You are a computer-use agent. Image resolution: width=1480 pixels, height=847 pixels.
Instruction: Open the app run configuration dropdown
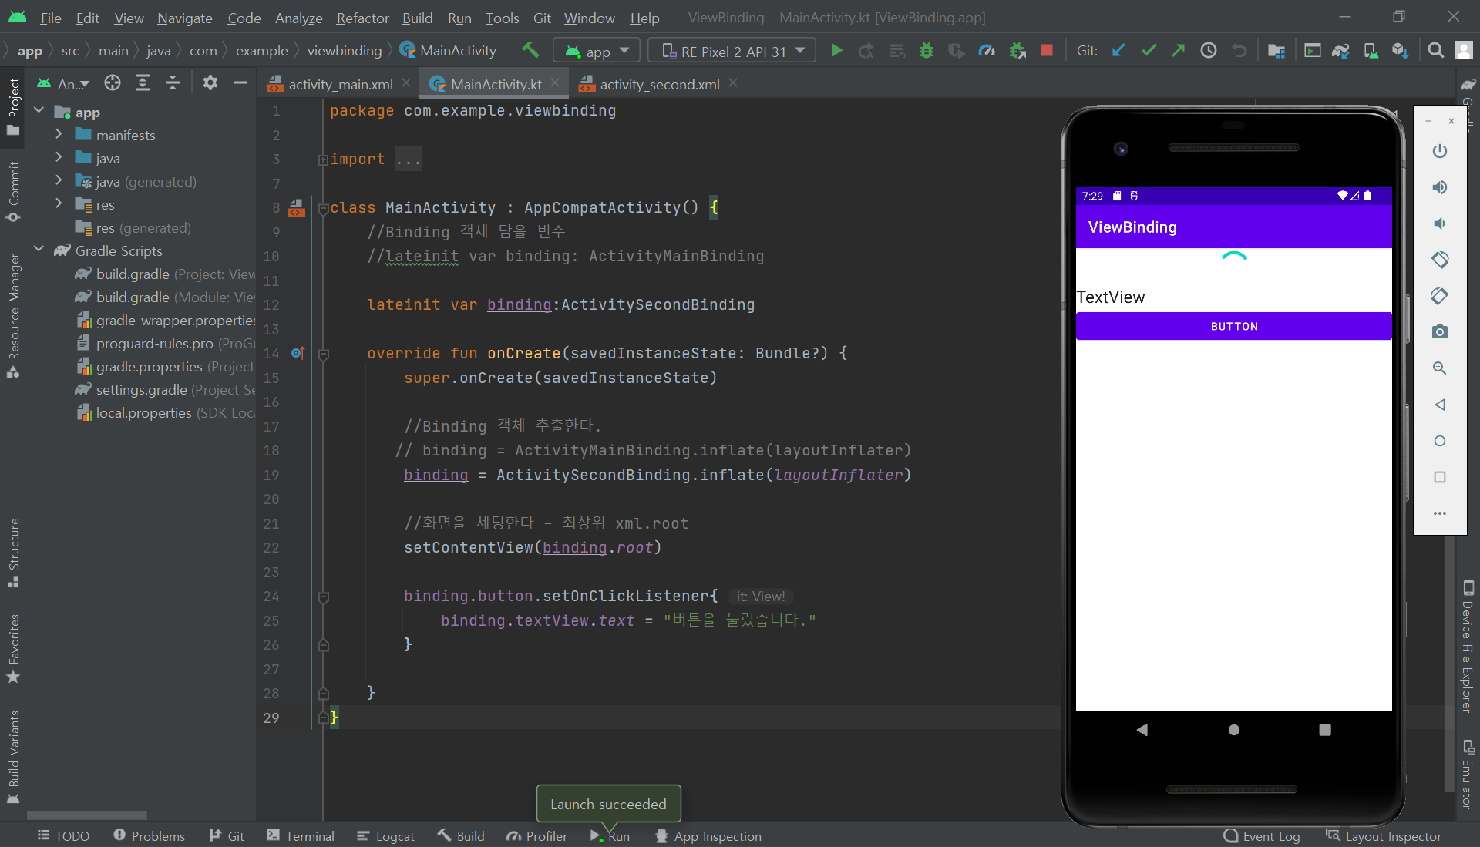click(x=597, y=51)
